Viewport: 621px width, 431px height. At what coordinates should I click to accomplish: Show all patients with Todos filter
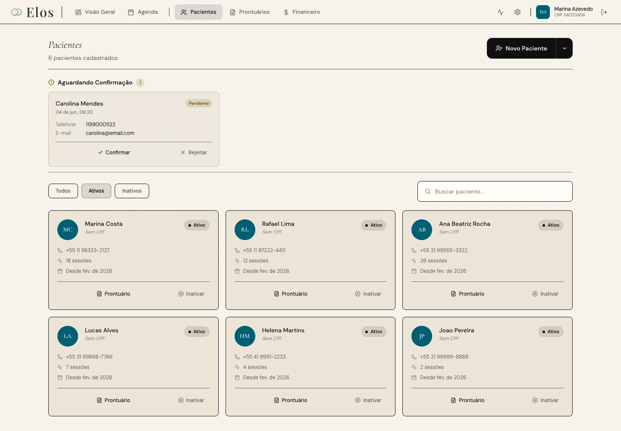(63, 191)
